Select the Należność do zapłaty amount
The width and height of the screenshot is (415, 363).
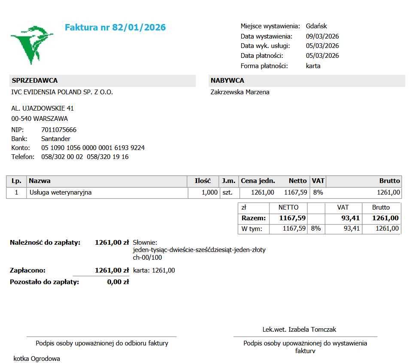(x=112, y=243)
